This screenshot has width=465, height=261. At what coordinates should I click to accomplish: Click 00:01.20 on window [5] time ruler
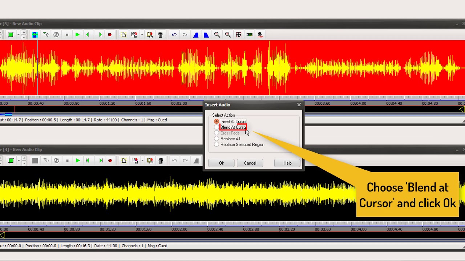pos(107,104)
